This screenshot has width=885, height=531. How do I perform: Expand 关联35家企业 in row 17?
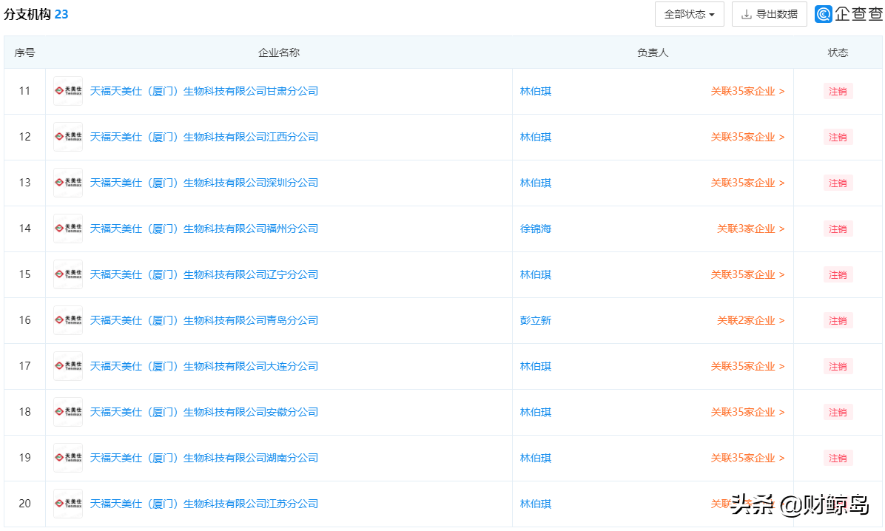(747, 365)
